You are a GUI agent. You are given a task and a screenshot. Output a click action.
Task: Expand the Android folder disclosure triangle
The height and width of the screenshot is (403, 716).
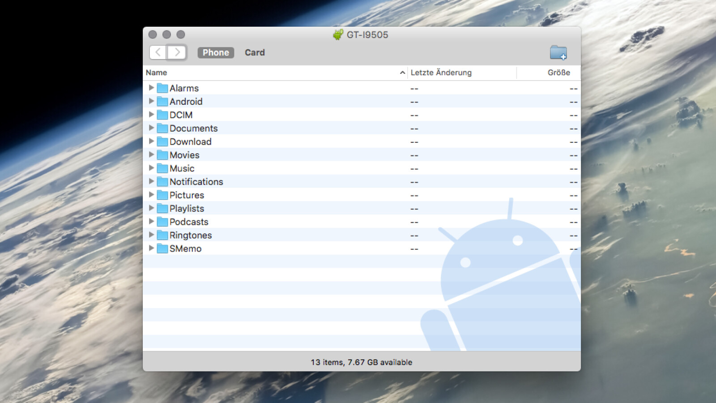[x=151, y=101]
